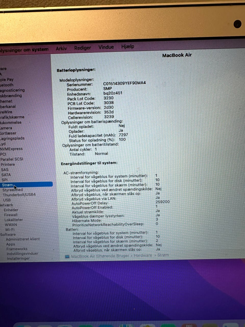Click the Producent value SMP
Viewport: 245px width, 327px height.
[x=107, y=88]
